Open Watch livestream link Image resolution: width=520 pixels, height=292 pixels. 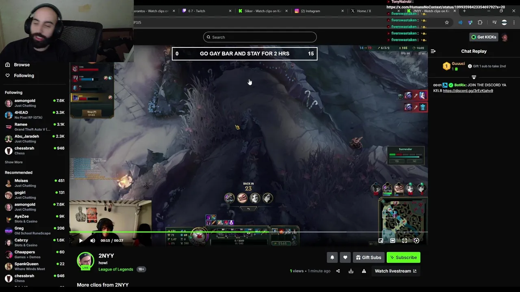(395, 271)
